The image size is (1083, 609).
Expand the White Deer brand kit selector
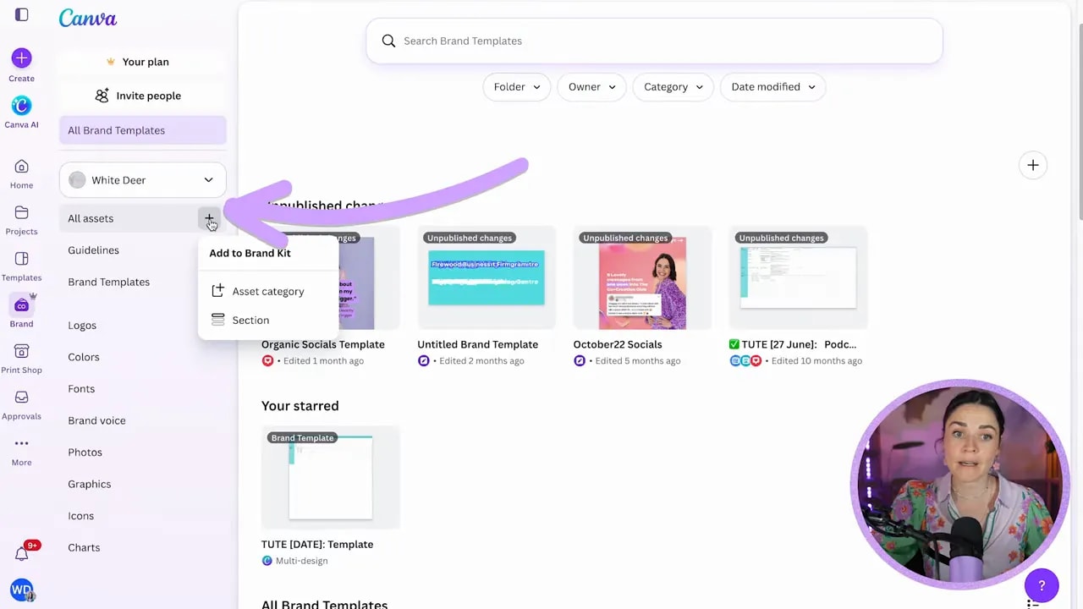(x=142, y=180)
